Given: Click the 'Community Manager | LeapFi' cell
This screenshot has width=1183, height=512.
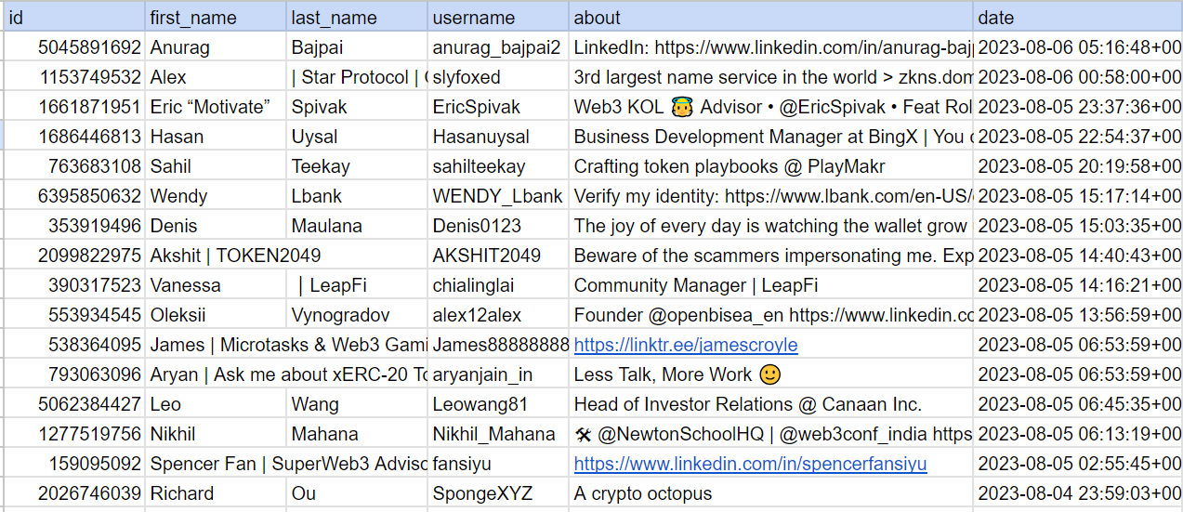Looking at the screenshot, I should point(771,285).
